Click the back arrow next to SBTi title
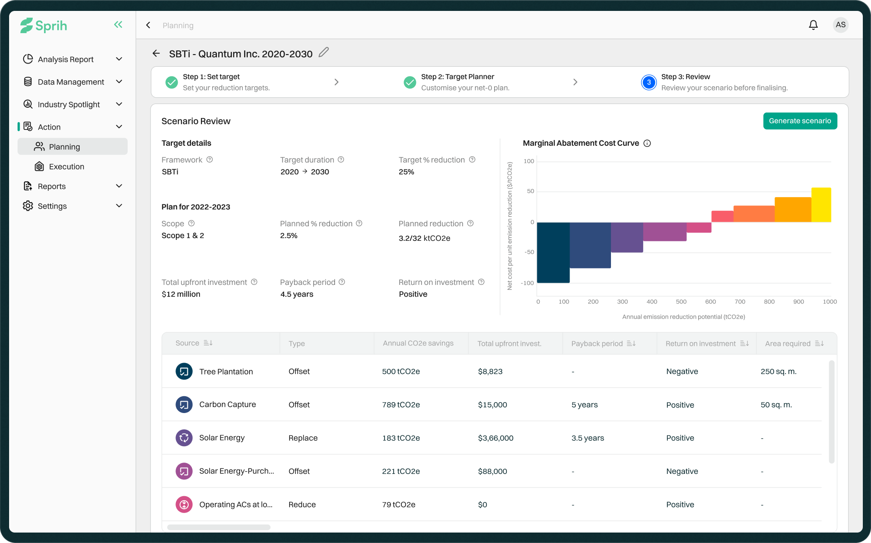The image size is (871, 543). 156,54
